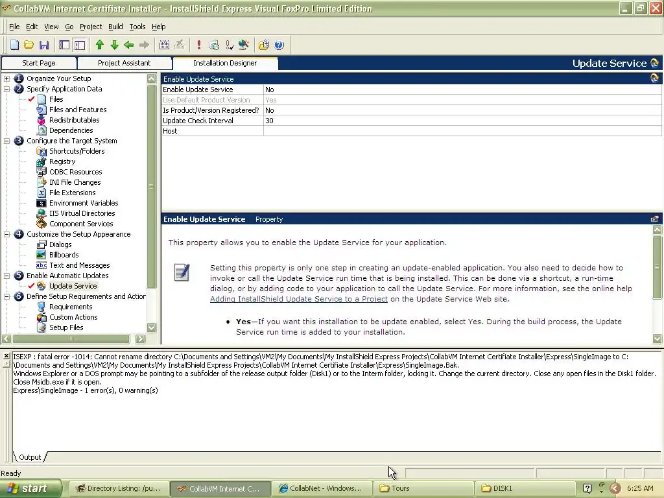Viewport: 664px width, 498px height.
Task: Select the Installation Designer tab
Action: click(x=225, y=63)
